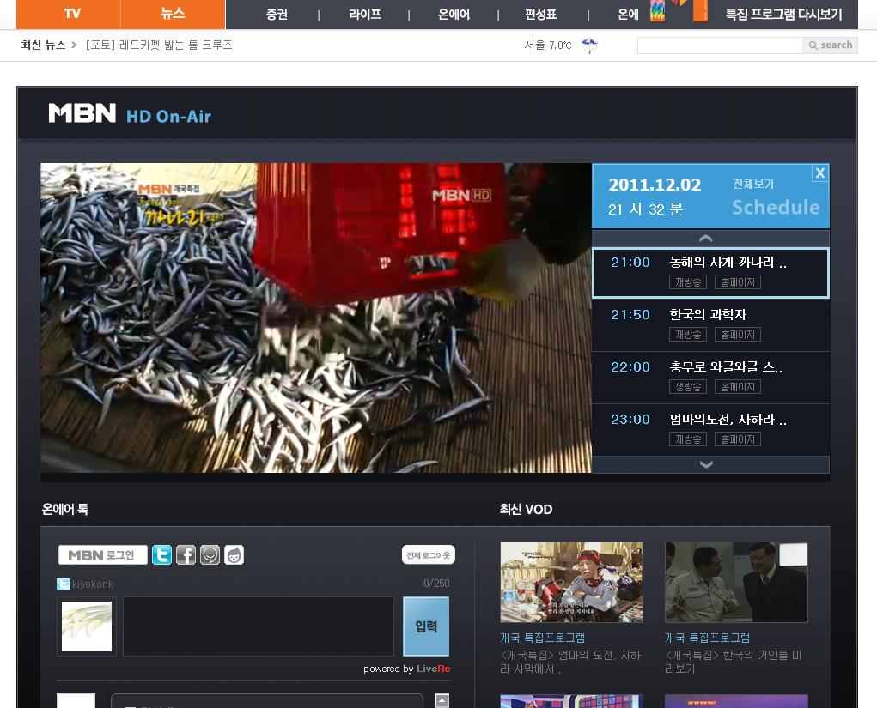Select the 21:50 한국의 과학자 program
Screen dimensions: 877x708
coord(710,325)
